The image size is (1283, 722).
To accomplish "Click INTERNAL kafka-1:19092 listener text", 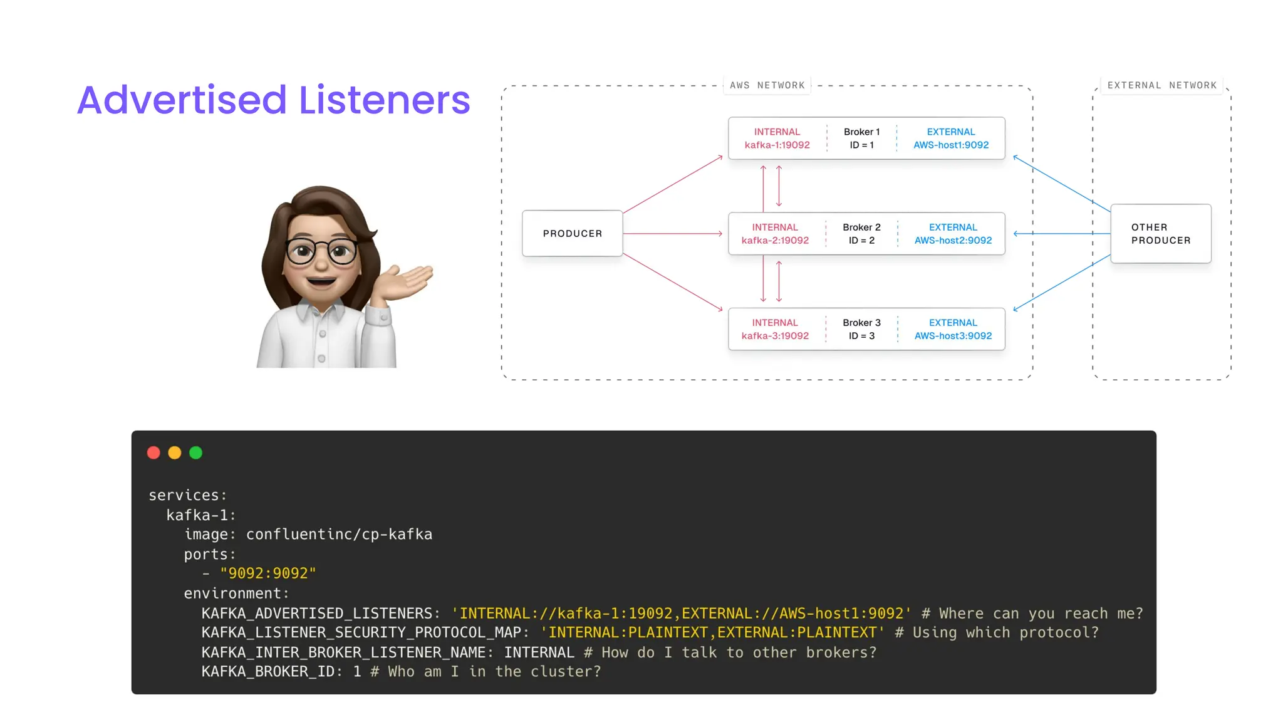I will [x=777, y=139].
